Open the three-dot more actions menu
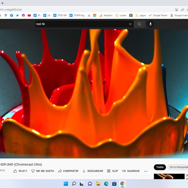 point(146,171)
